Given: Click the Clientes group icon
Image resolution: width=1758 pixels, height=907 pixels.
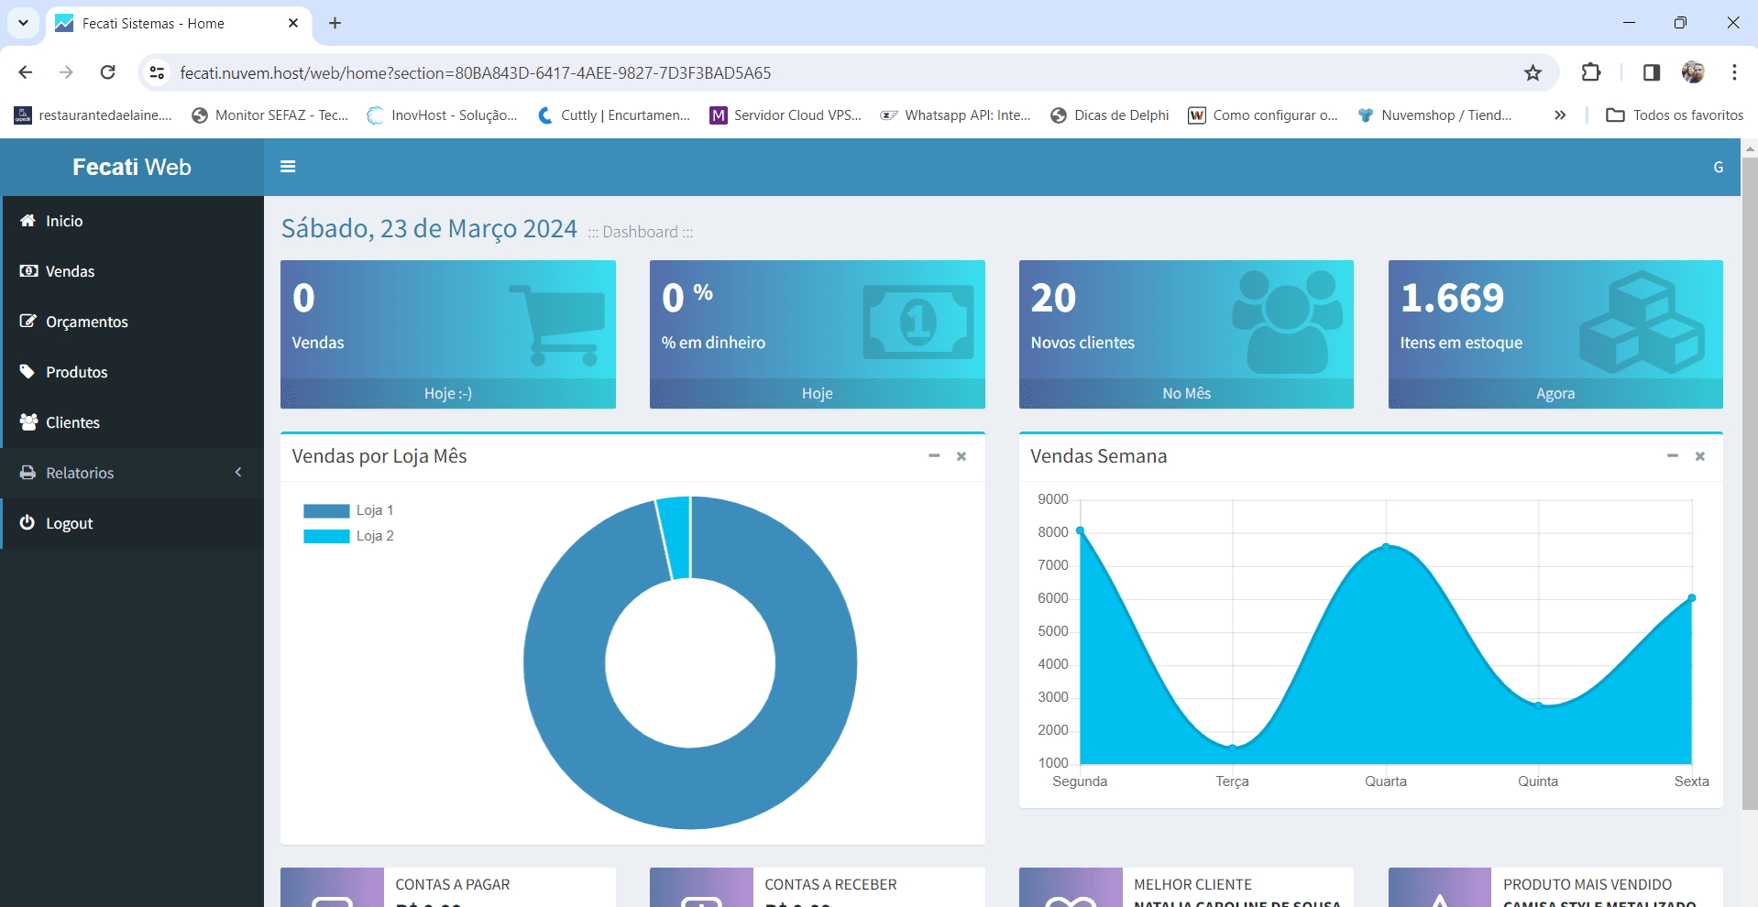Looking at the screenshot, I should [x=28, y=422].
